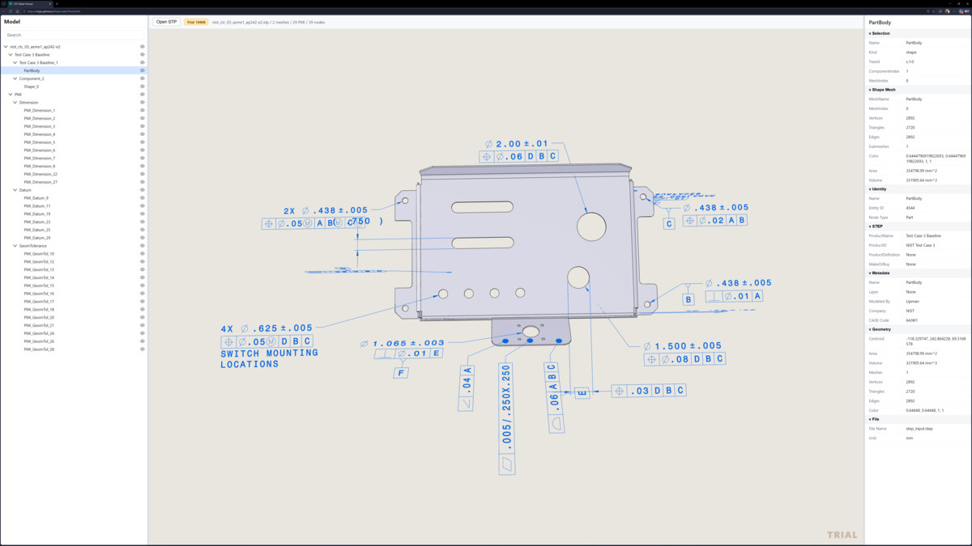Click eye icon of Test Case 3 Baseline_1
972x546 pixels.
coord(143,62)
